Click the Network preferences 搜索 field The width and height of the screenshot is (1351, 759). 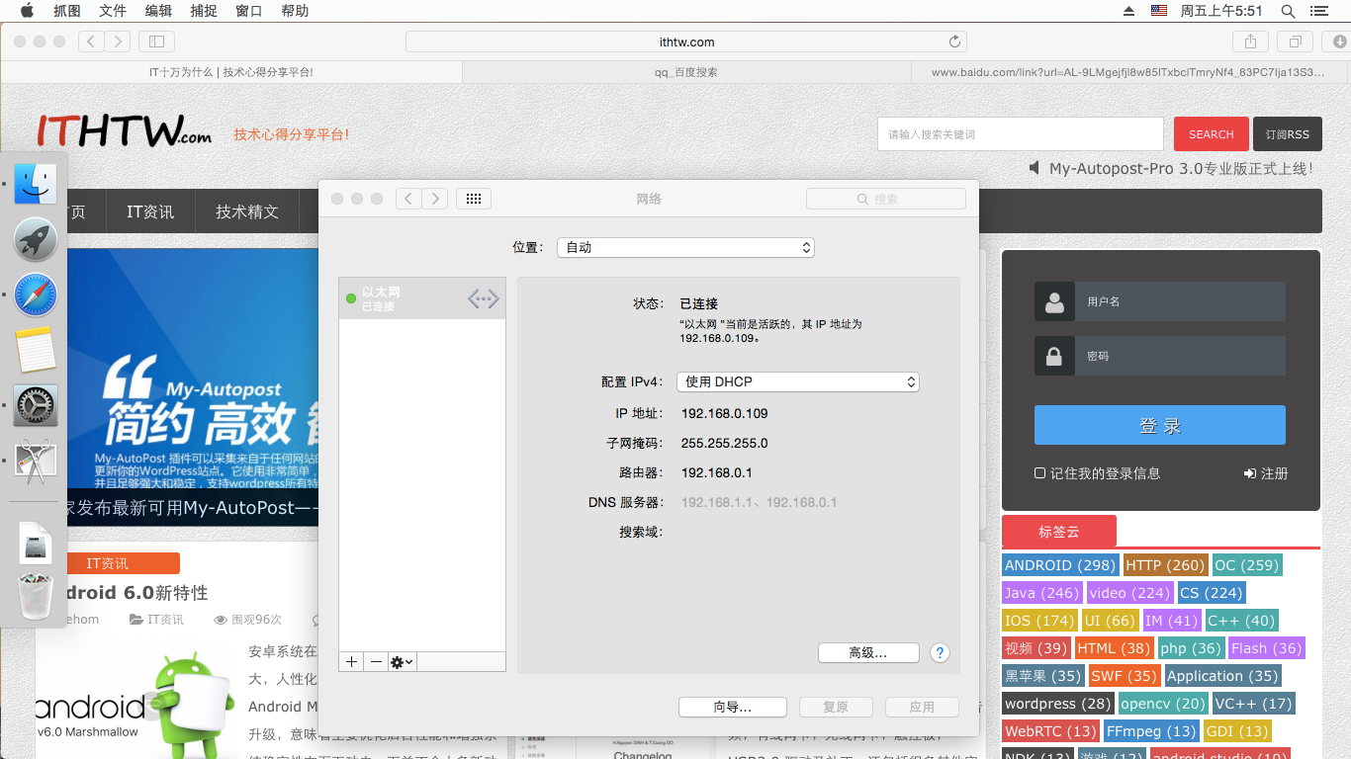(886, 199)
